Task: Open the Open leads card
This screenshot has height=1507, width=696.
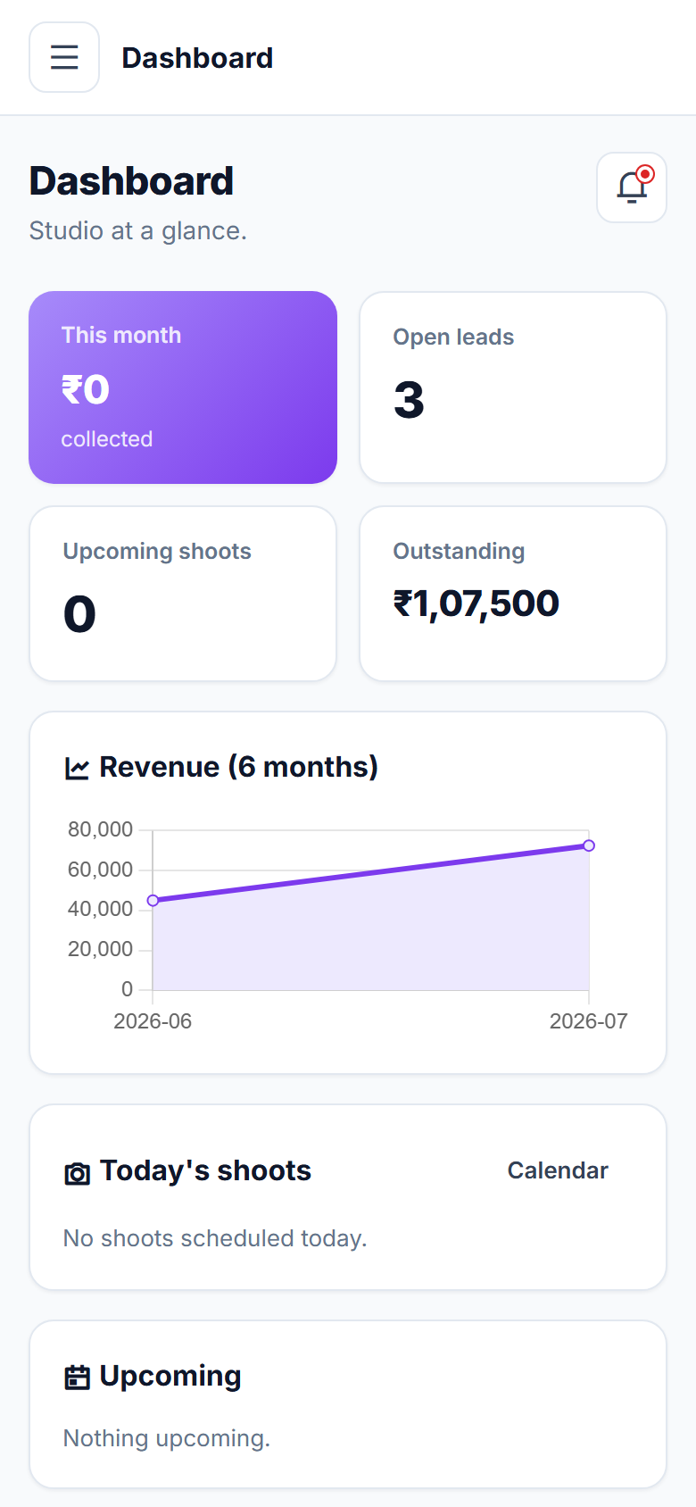Action: (513, 387)
